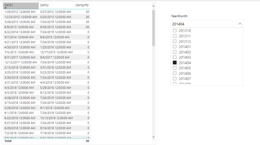
Task: Click the table vertical scrollbar thumb
Action: [x=154, y=28]
